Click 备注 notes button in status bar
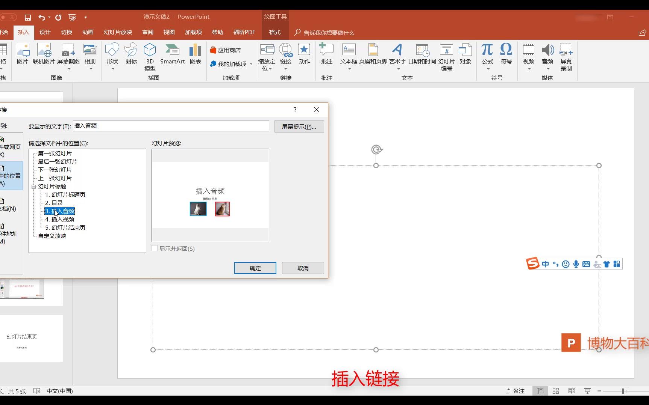Viewport: 649px width, 405px height. [x=516, y=391]
